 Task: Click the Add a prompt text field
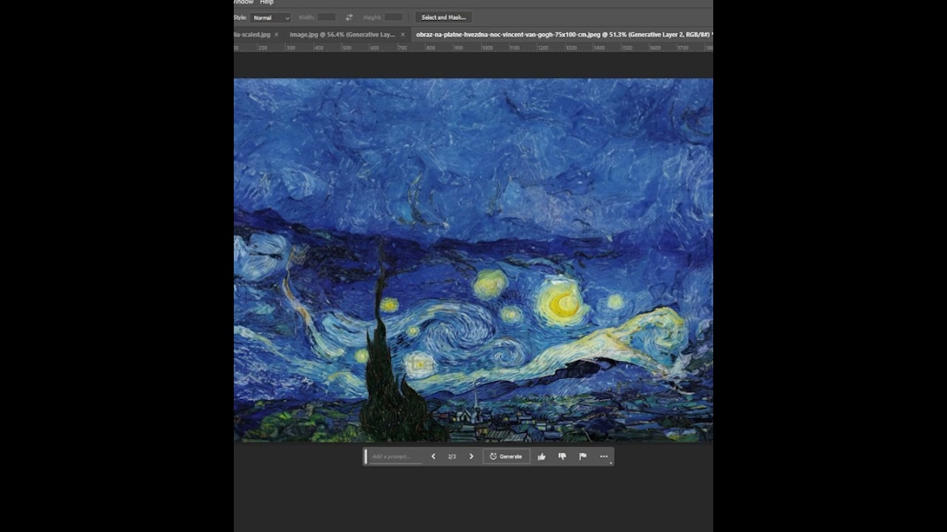(x=396, y=457)
